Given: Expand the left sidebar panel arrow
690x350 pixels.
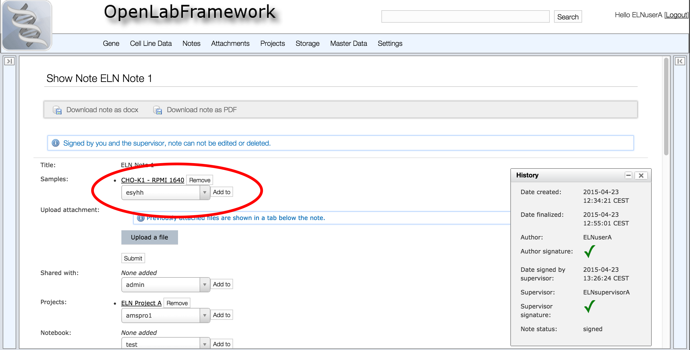Looking at the screenshot, I should [x=9, y=61].
